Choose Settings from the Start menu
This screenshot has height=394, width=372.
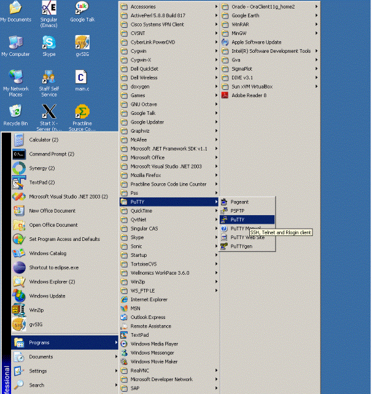[38, 371]
